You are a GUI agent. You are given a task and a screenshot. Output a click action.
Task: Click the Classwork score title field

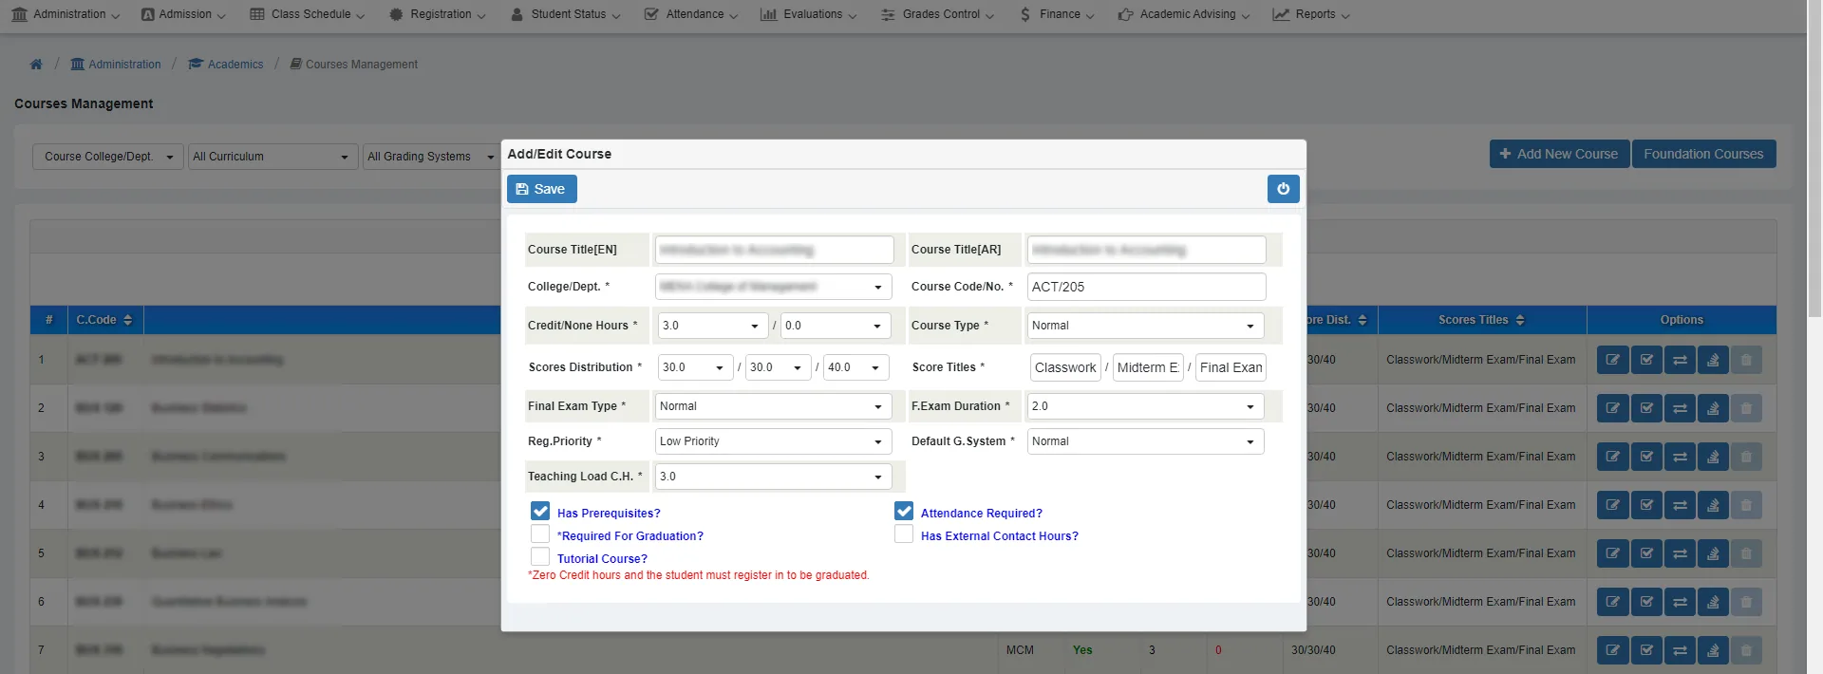pos(1065,367)
